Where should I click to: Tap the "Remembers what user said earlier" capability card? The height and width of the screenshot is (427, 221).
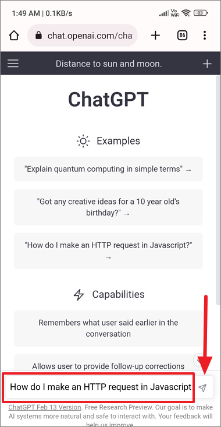(108, 328)
